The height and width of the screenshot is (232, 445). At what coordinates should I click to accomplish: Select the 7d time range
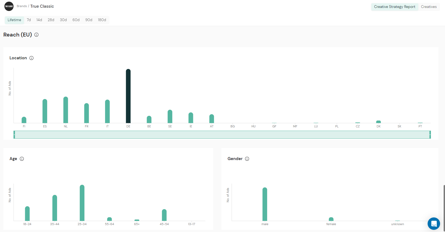[x=29, y=20]
